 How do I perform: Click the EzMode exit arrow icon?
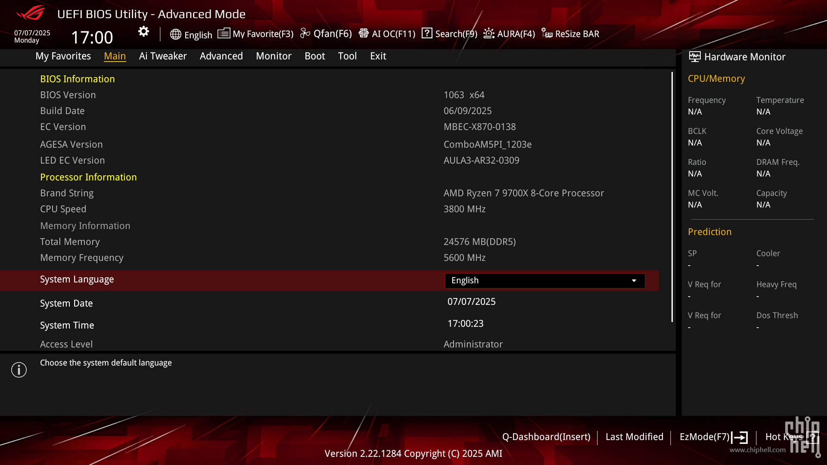pos(740,437)
